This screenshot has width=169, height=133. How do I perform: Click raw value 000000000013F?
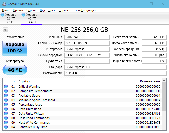click(148, 91)
